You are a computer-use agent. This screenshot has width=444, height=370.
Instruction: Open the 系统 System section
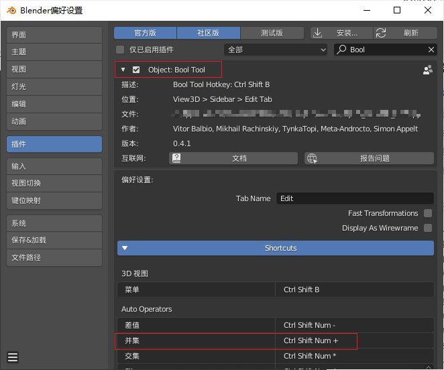pyautogui.click(x=54, y=223)
